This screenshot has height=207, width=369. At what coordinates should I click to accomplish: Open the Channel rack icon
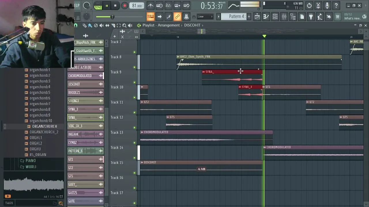(275, 17)
